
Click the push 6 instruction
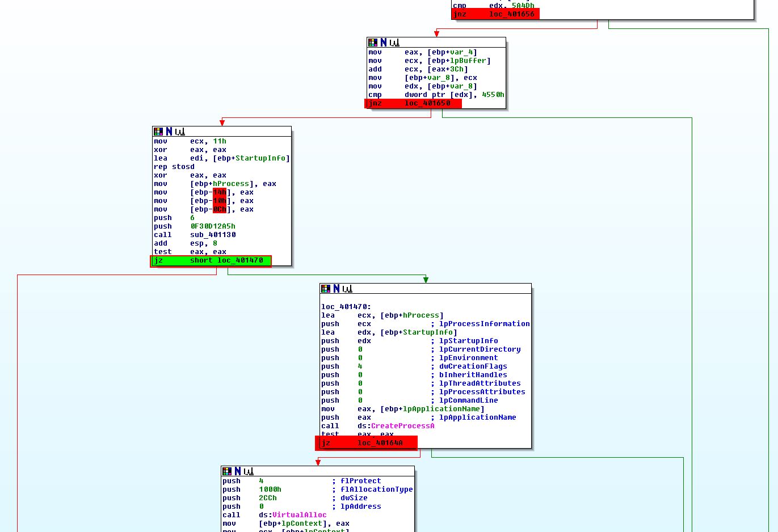(174, 218)
